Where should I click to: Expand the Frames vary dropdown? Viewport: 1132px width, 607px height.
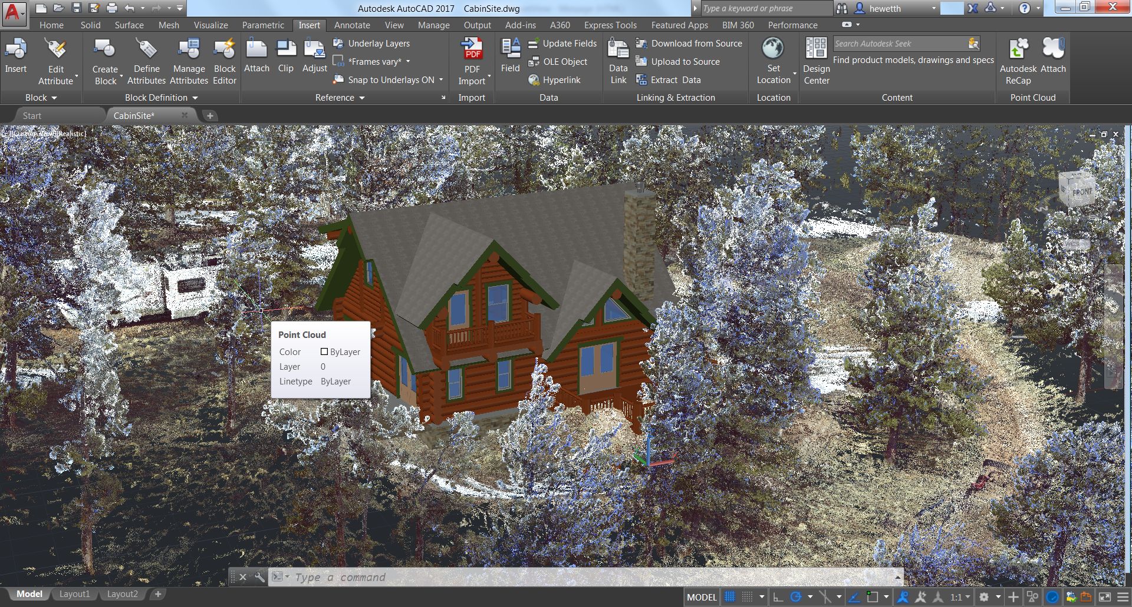(x=408, y=62)
